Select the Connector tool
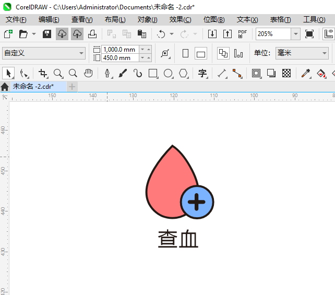The image size is (335, 295). pos(237,73)
